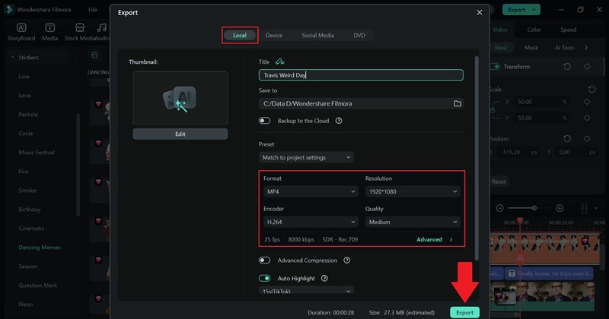Open the Quality Medium dropdown
This screenshot has width=609, height=319.
tap(413, 222)
